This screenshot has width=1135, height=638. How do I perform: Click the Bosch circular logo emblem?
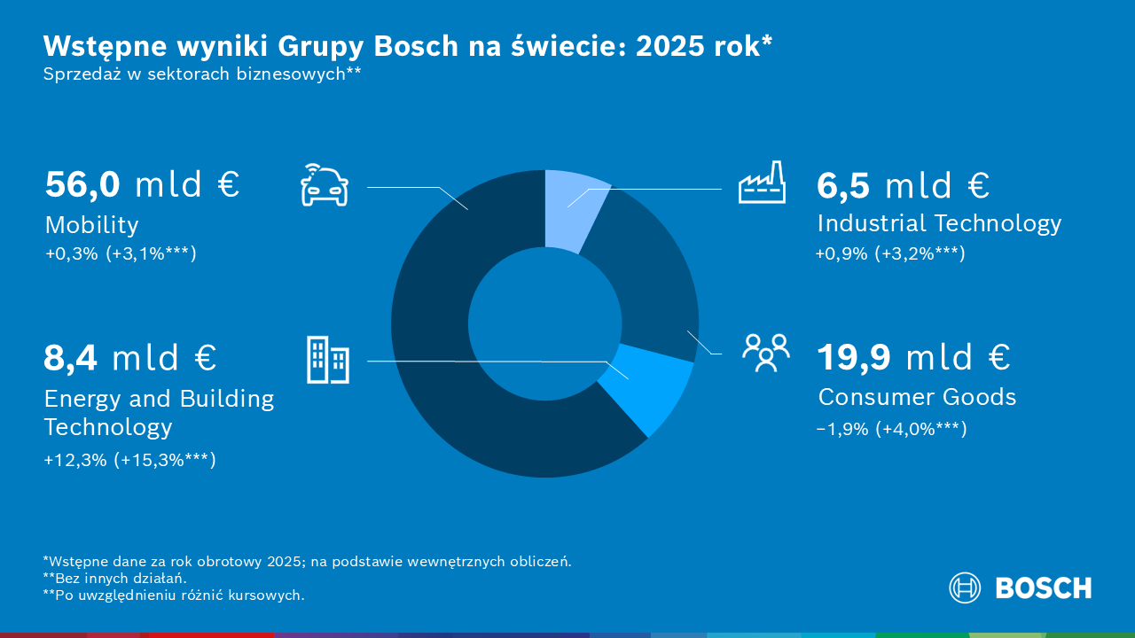click(x=965, y=587)
